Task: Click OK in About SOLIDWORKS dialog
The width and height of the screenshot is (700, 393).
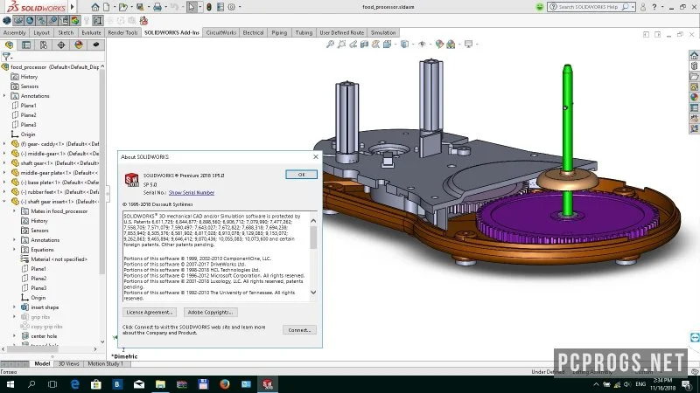Action: pos(301,175)
